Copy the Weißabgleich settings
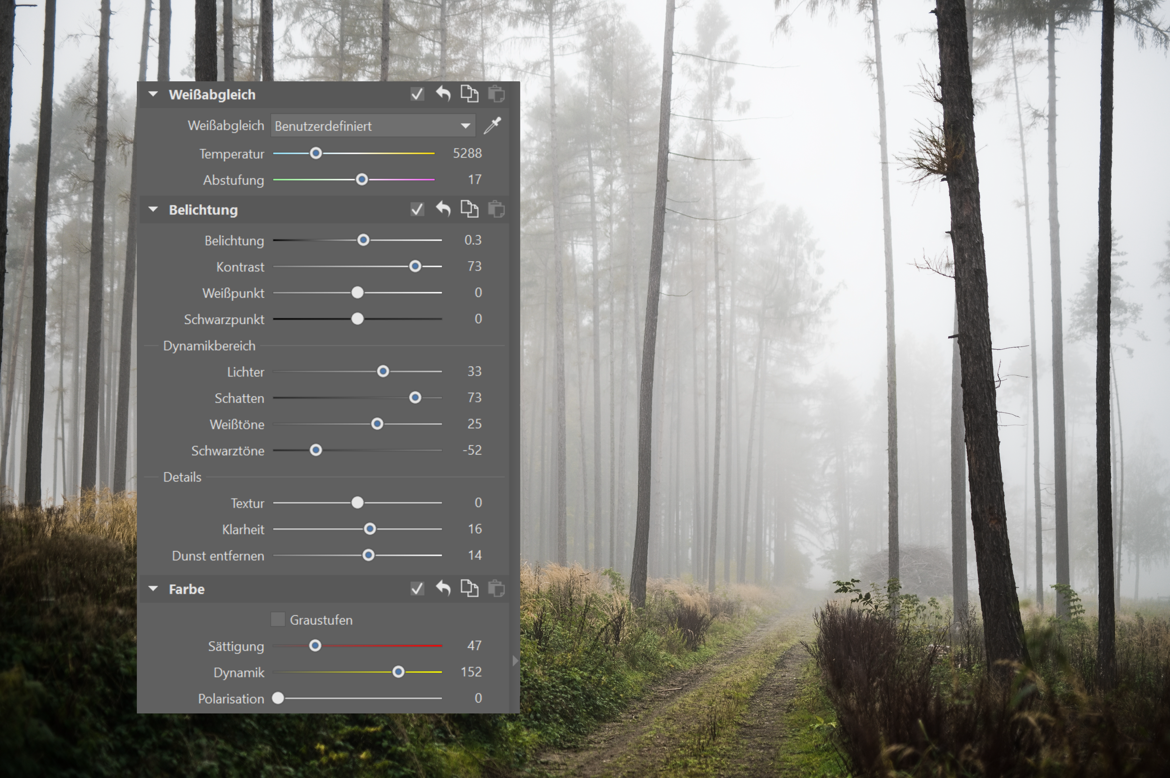The image size is (1170, 778). pyautogui.click(x=469, y=94)
